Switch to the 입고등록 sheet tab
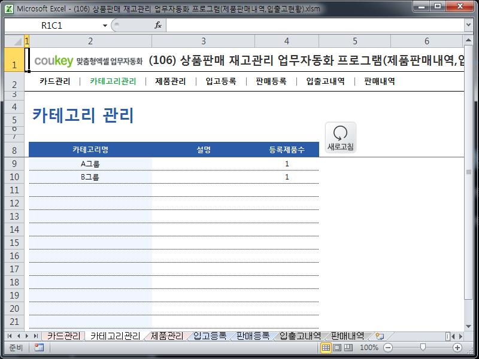Screen dimensions: 479x359 pyautogui.click(x=210, y=336)
